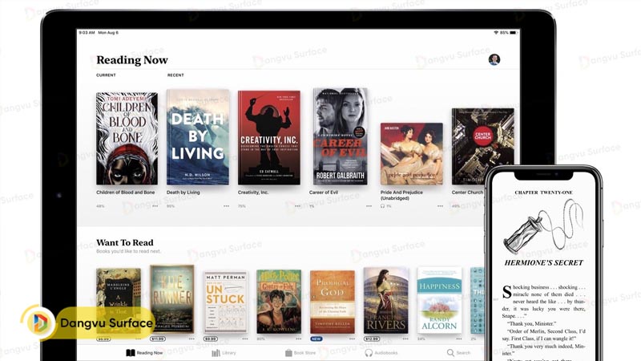Open the Career of Evil book cover
The height and width of the screenshot is (361, 641).
pos(340,136)
